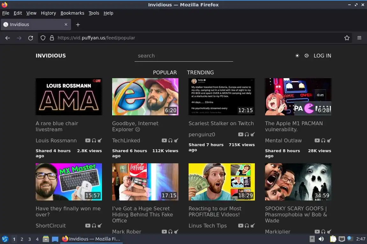Click in the Invidious search field

pyautogui.click(x=184, y=56)
